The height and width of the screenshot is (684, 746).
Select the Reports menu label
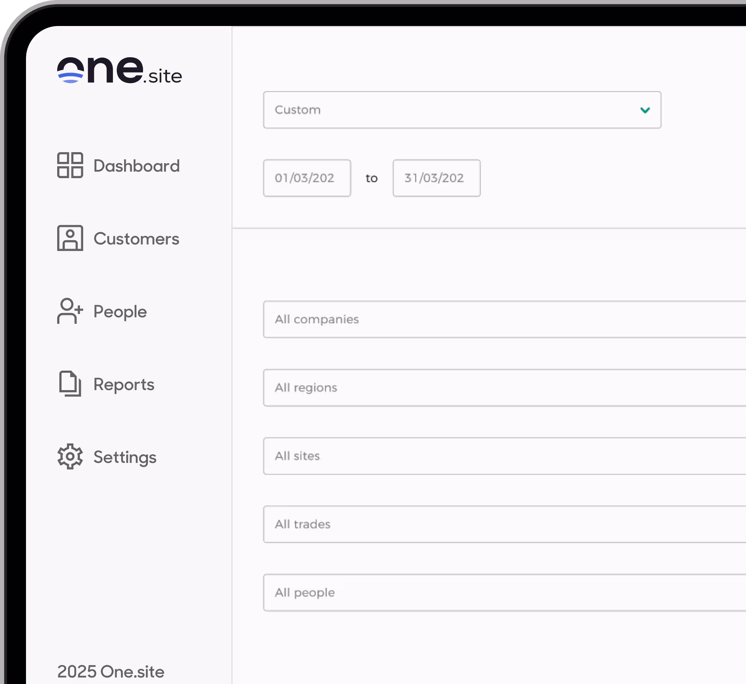123,384
